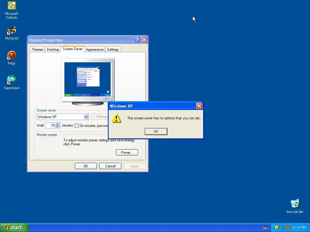310x232 pixels.
Task: Click Cancel in Display Properties
Action: [110, 166]
